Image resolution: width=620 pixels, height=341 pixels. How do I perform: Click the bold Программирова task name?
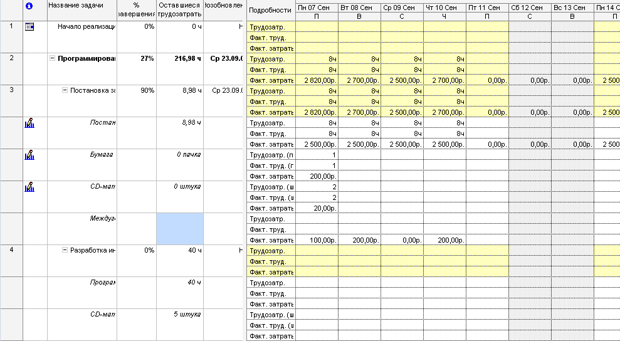(87, 58)
